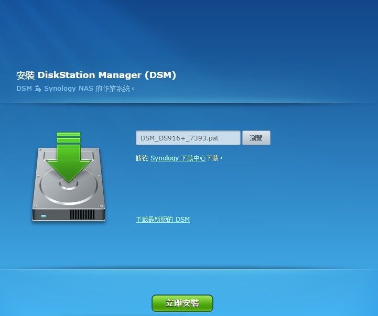Click the hard drive download icon
Image resolution: width=378 pixels, height=316 pixels.
coord(69,177)
